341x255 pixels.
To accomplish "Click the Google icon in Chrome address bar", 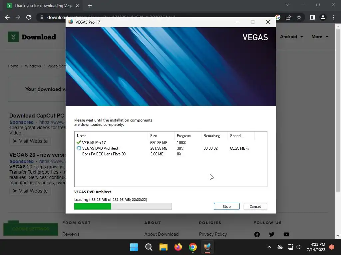I will click(x=278, y=17).
